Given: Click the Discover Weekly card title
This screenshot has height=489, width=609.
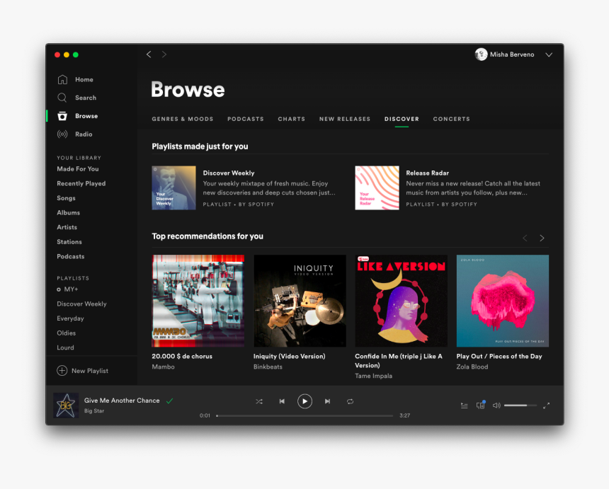Looking at the screenshot, I should pyautogui.click(x=229, y=173).
